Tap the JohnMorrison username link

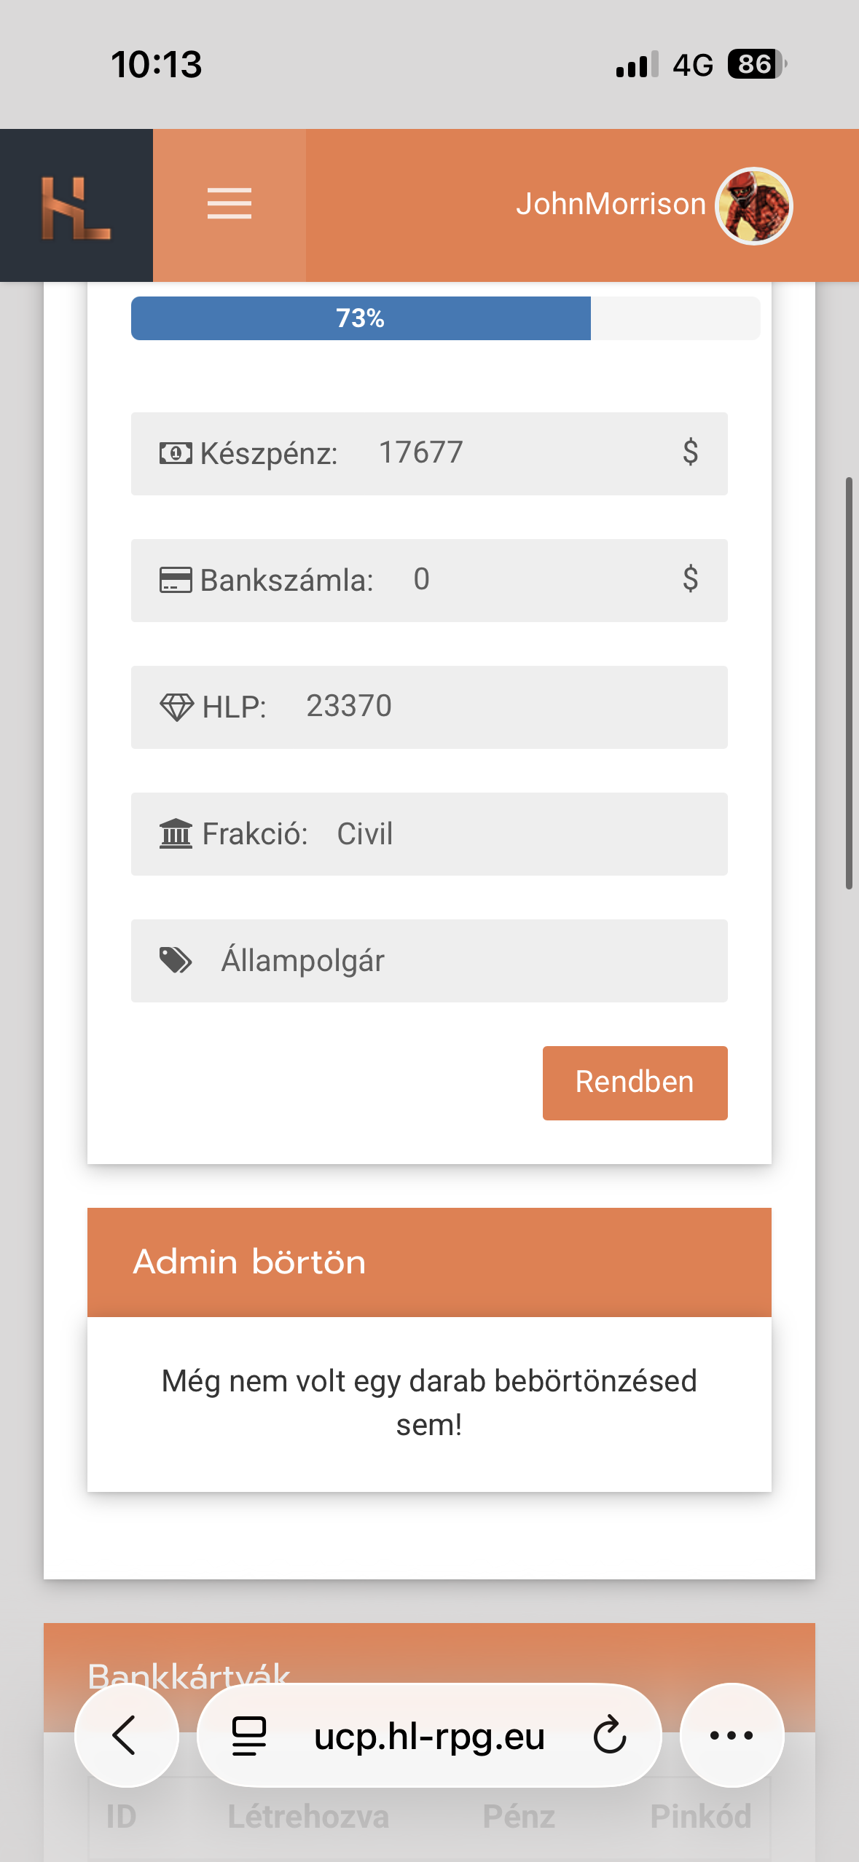tap(611, 204)
